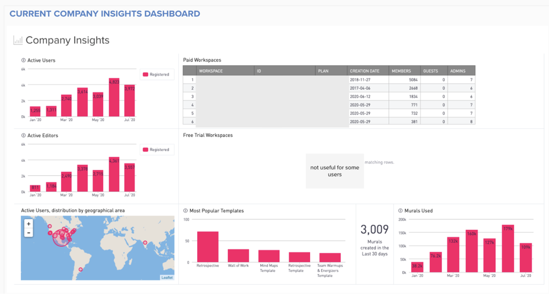Viewport: 549px width, 295px height.
Task: Select creation date cell 2018-11-27
Action: 368,80
